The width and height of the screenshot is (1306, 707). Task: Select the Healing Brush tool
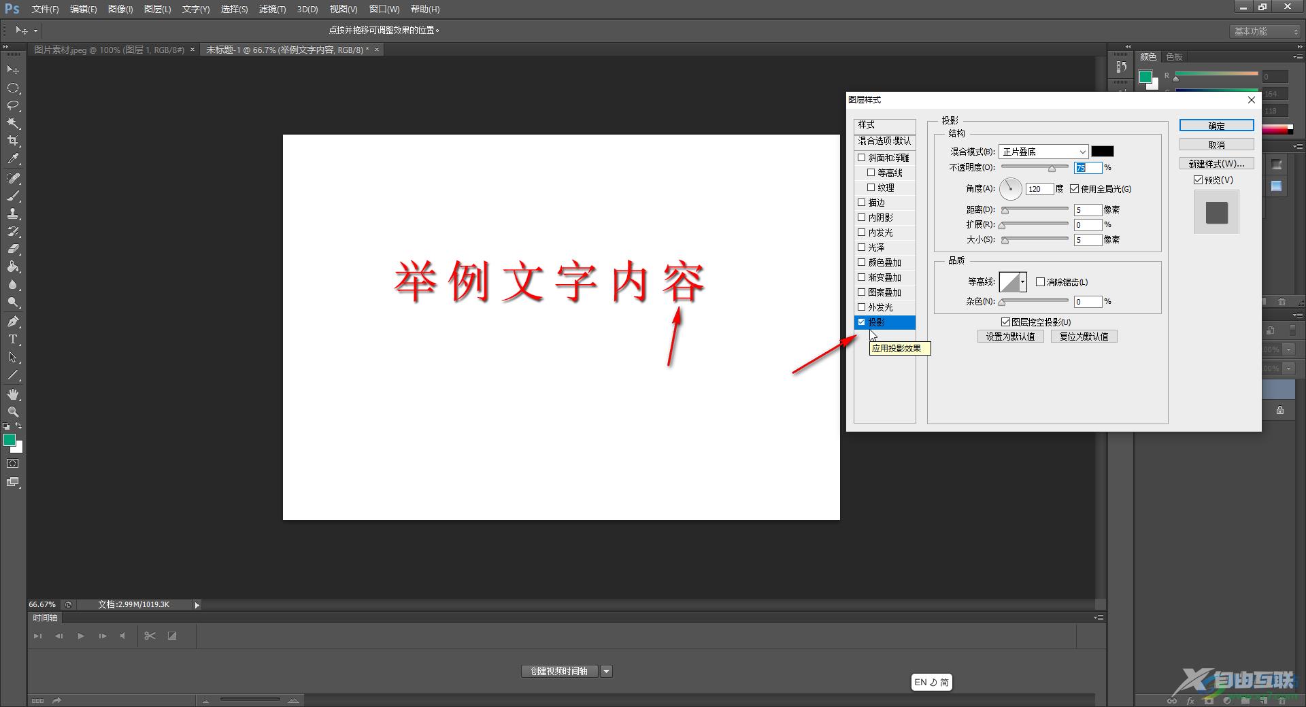tap(13, 178)
